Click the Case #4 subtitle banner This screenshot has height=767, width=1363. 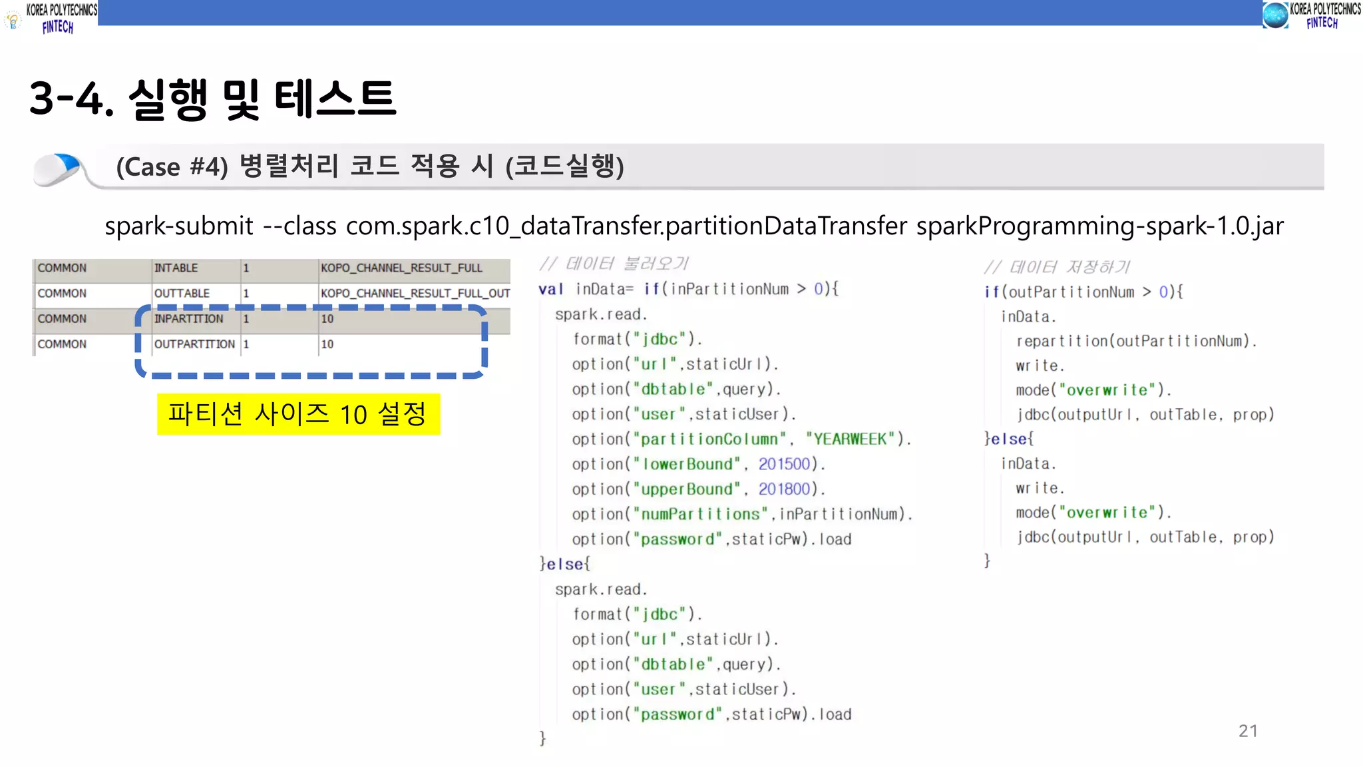(370, 166)
